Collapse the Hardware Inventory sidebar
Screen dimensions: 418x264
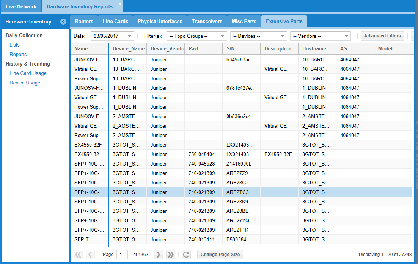63,22
